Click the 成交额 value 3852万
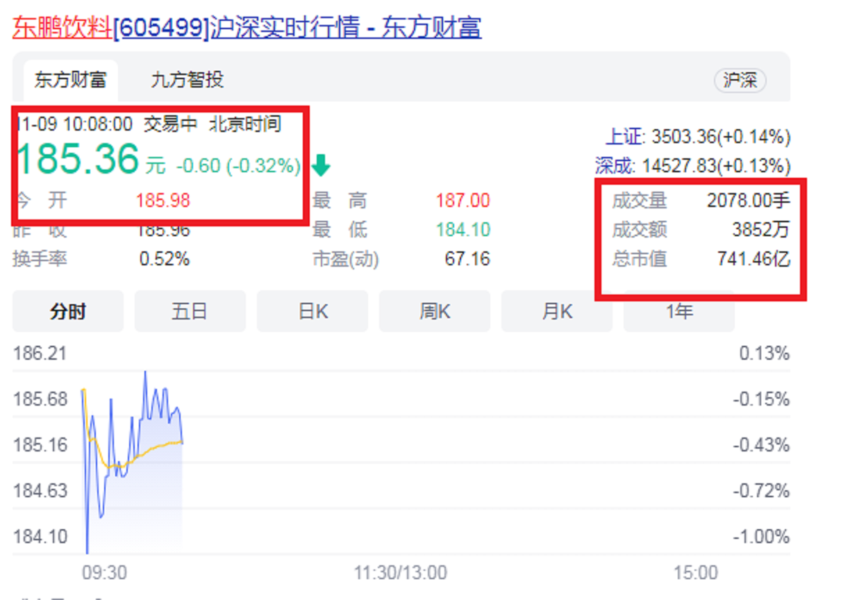Image resolution: width=857 pixels, height=600 pixels. [761, 230]
